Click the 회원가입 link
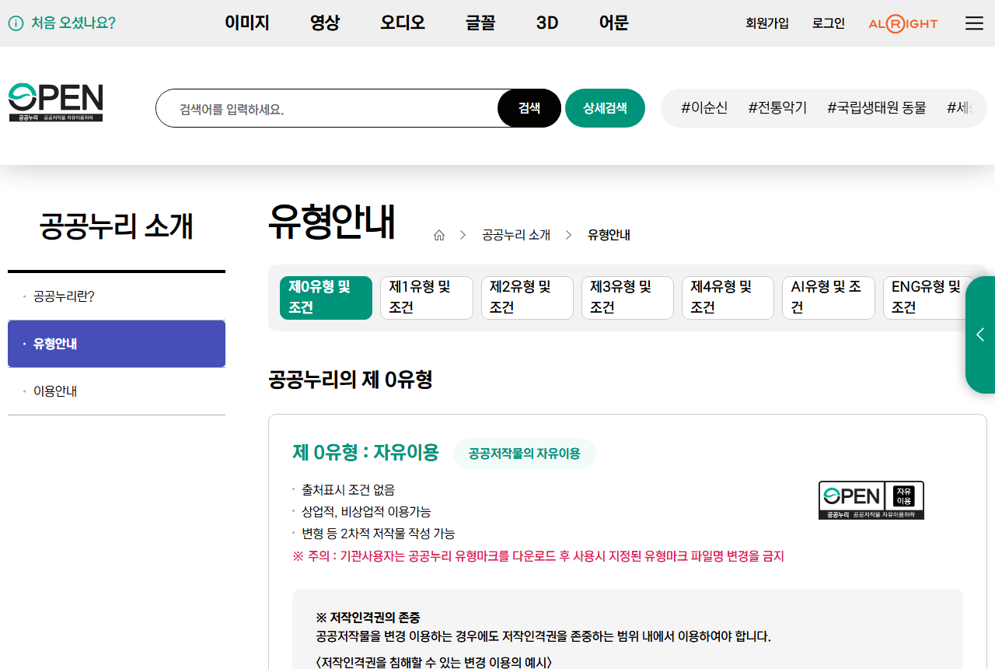995x669 pixels. click(x=767, y=23)
